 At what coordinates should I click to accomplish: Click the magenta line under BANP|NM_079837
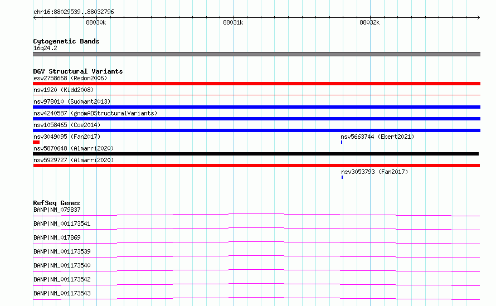(256, 215)
